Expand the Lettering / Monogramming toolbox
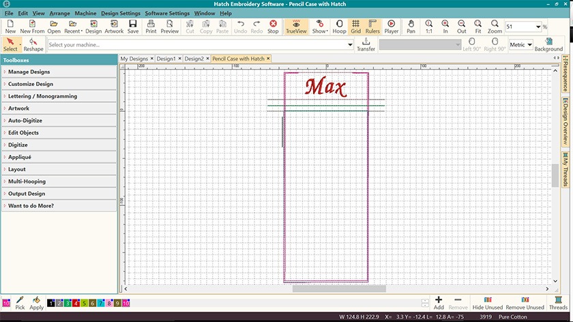573x322 pixels. coord(42,96)
